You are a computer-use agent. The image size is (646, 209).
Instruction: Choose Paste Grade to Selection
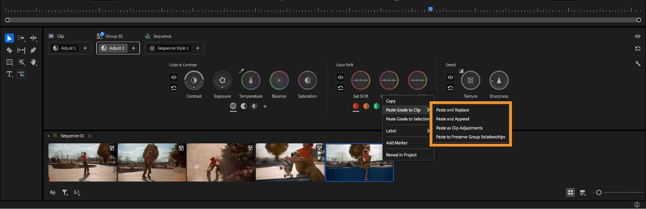click(x=408, y=119)
